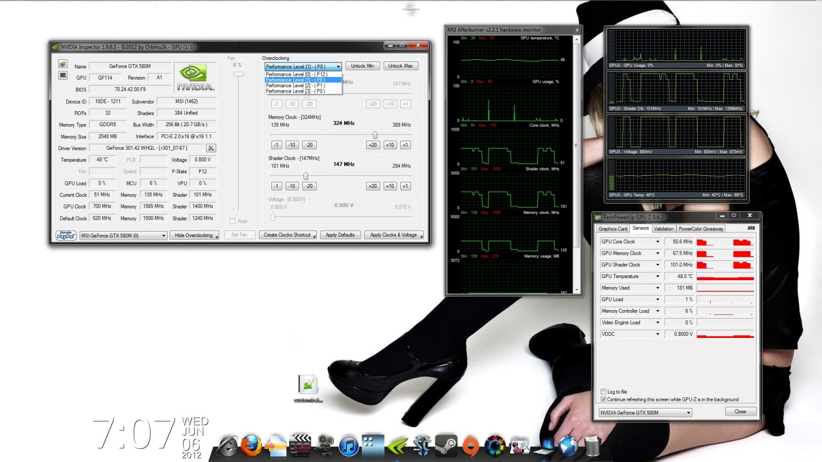Open GPU-Z's NVIDIA GeForce GTX 580M selector
Image resolution: width=822 pixels, height=462 pixels.
(645, 413)
